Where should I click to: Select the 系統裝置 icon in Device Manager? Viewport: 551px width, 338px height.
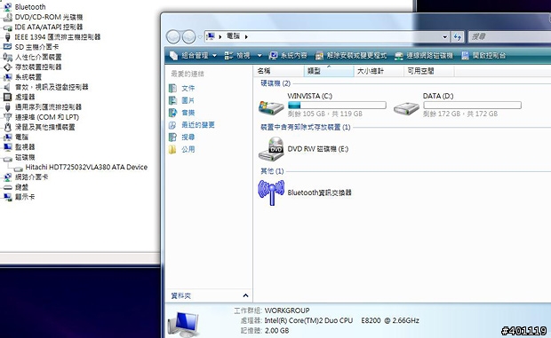click(7, 77)
